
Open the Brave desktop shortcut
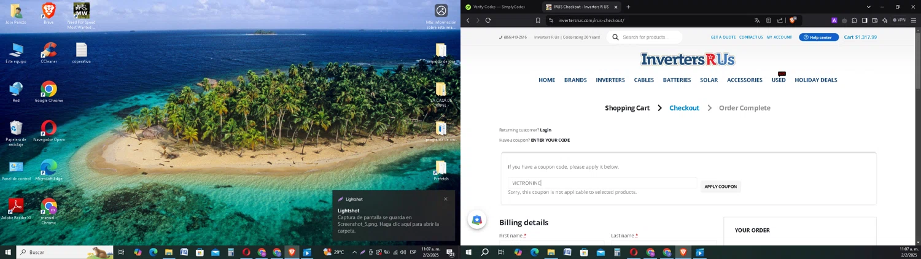(49, 14)
